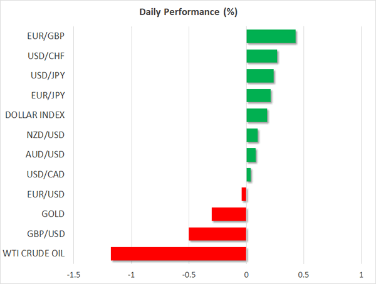Click the USD/CHF green bar

(261, 56)
